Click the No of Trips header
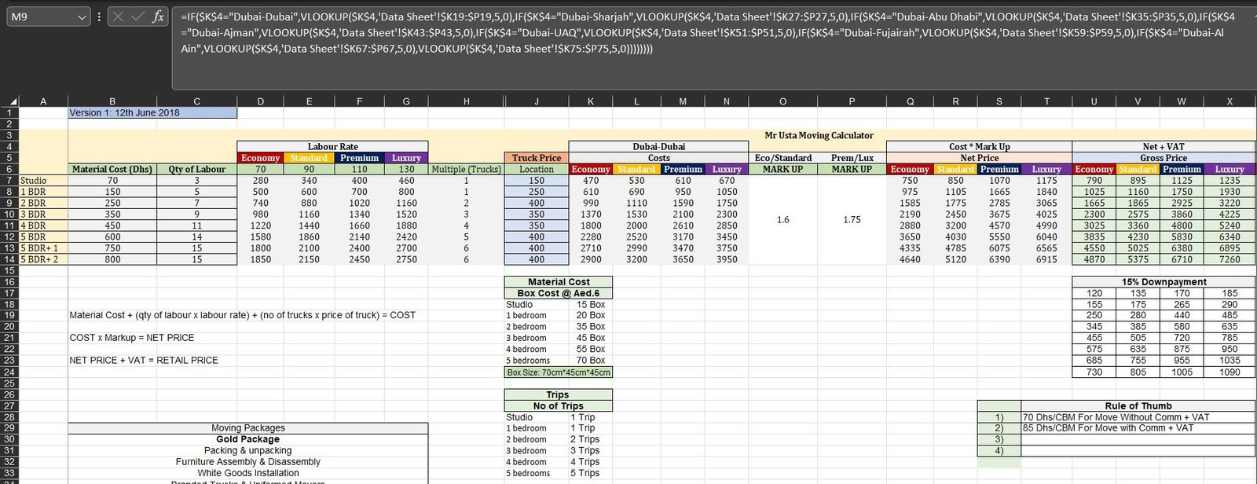Screen dimensions: 1257x484 558,406
